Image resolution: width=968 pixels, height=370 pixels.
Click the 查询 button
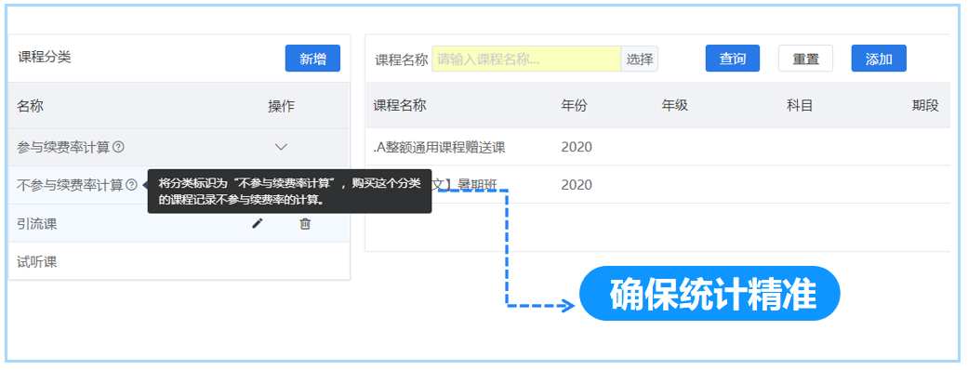pyautogui.click(x=732, y=59)
